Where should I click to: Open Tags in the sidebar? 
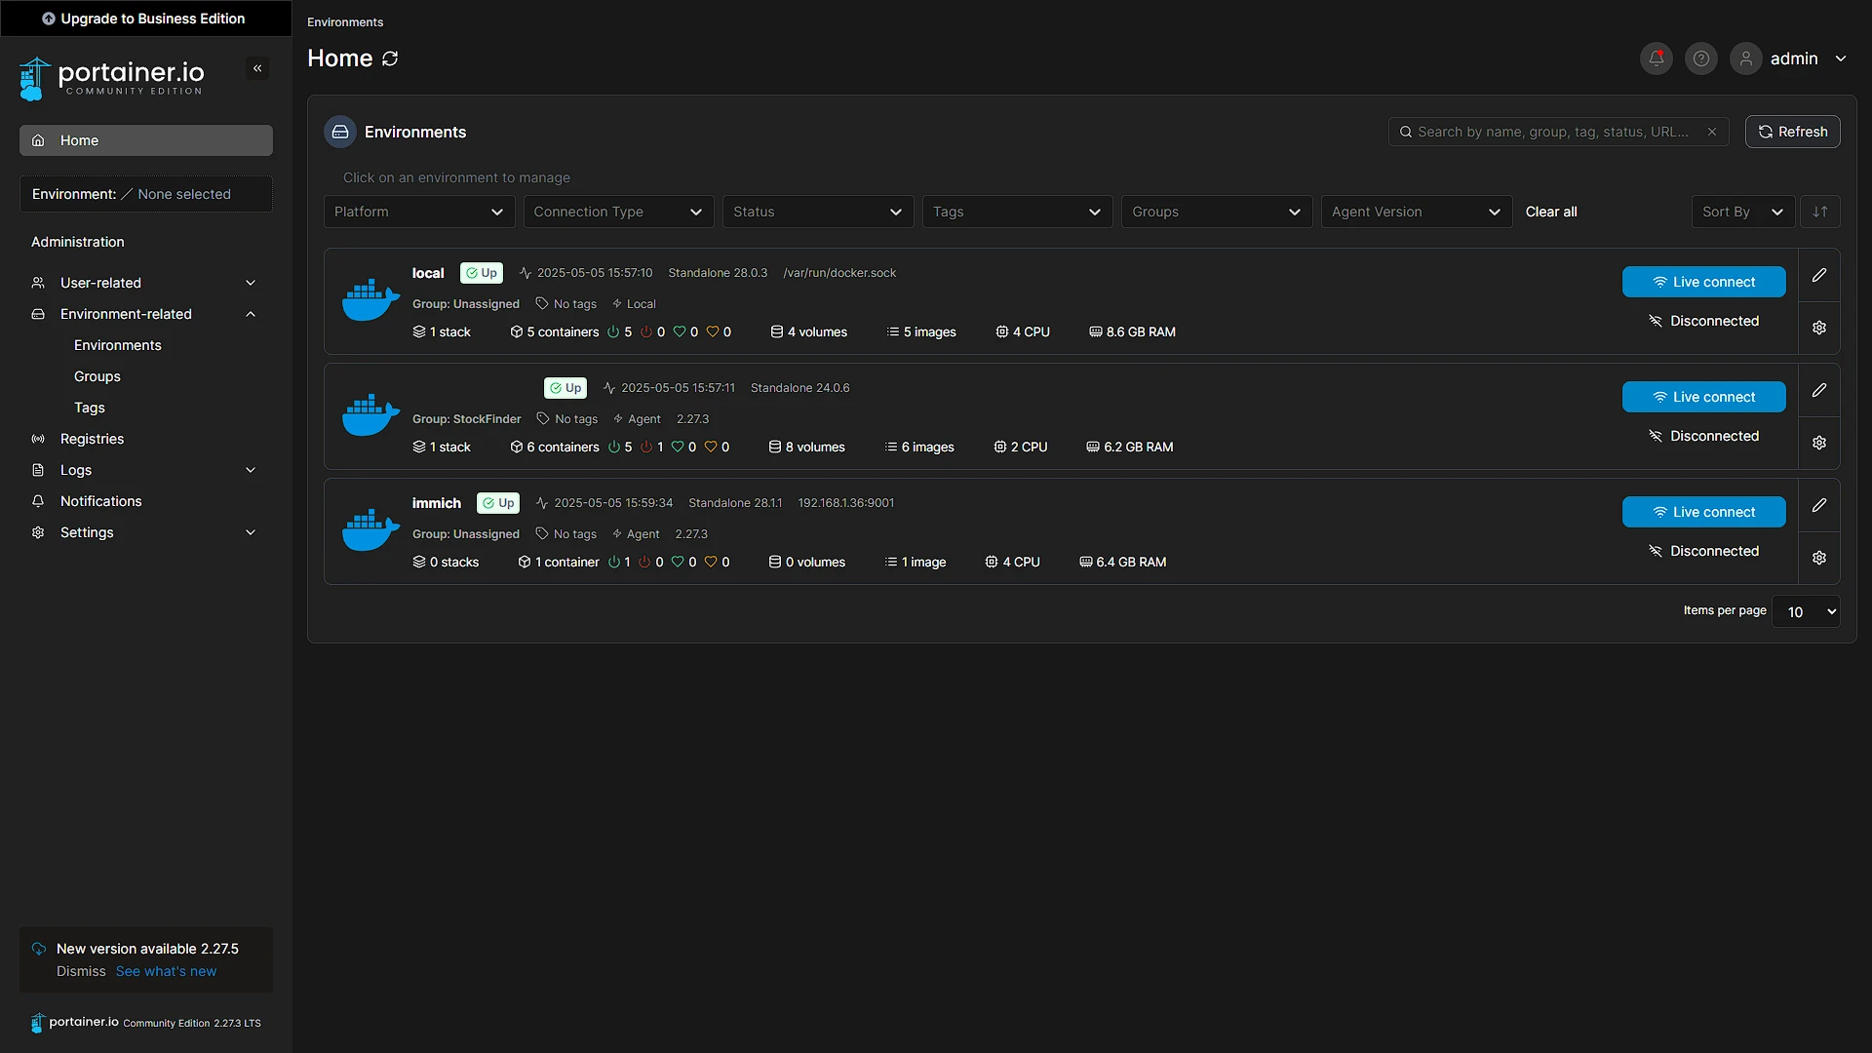pos(90,408)
